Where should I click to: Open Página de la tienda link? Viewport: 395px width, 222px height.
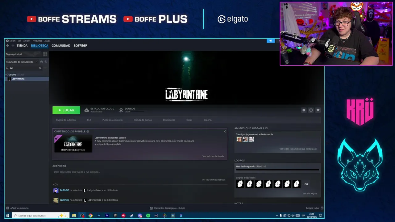point(66,120)
